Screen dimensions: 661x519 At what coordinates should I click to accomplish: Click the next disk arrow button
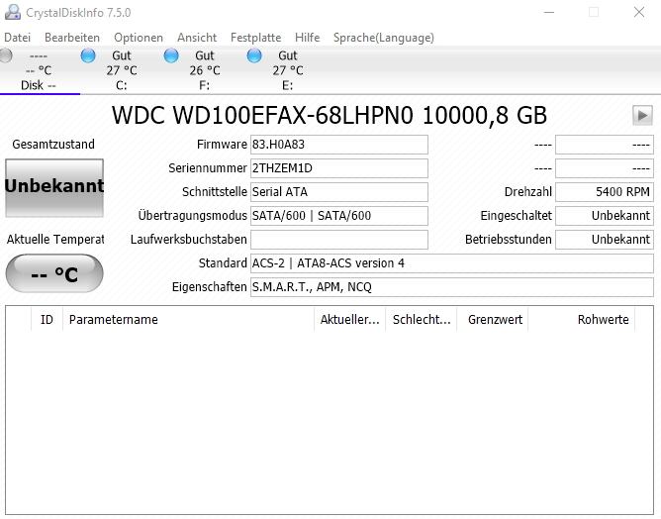click(x=642, y=115)
